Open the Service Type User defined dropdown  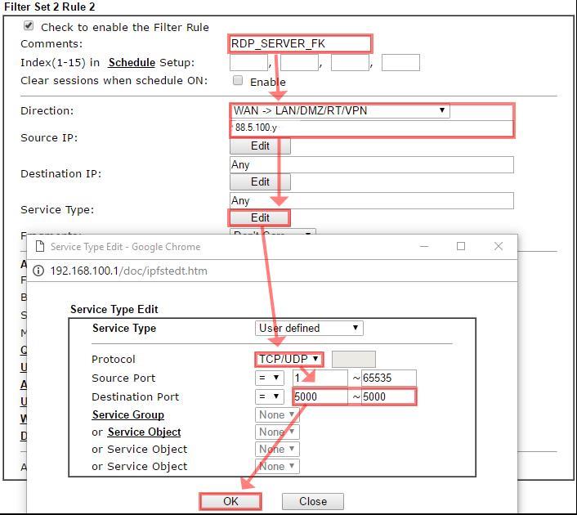coord(308,328)
